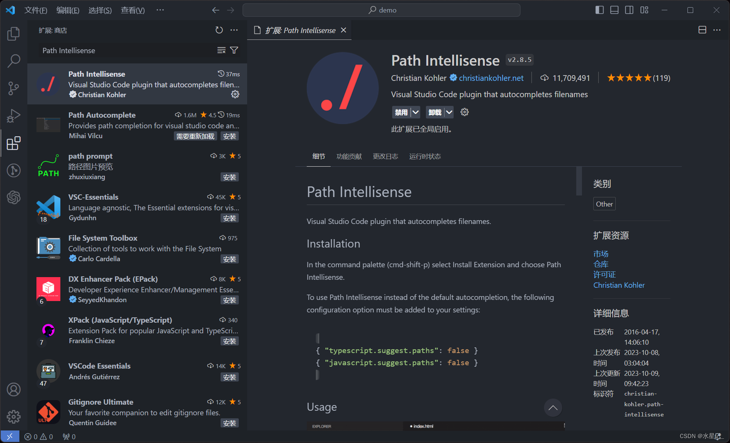This screenshot has height=443, width=730.
Task: Show errors and warnings in status bar
Action: (38, 437)
